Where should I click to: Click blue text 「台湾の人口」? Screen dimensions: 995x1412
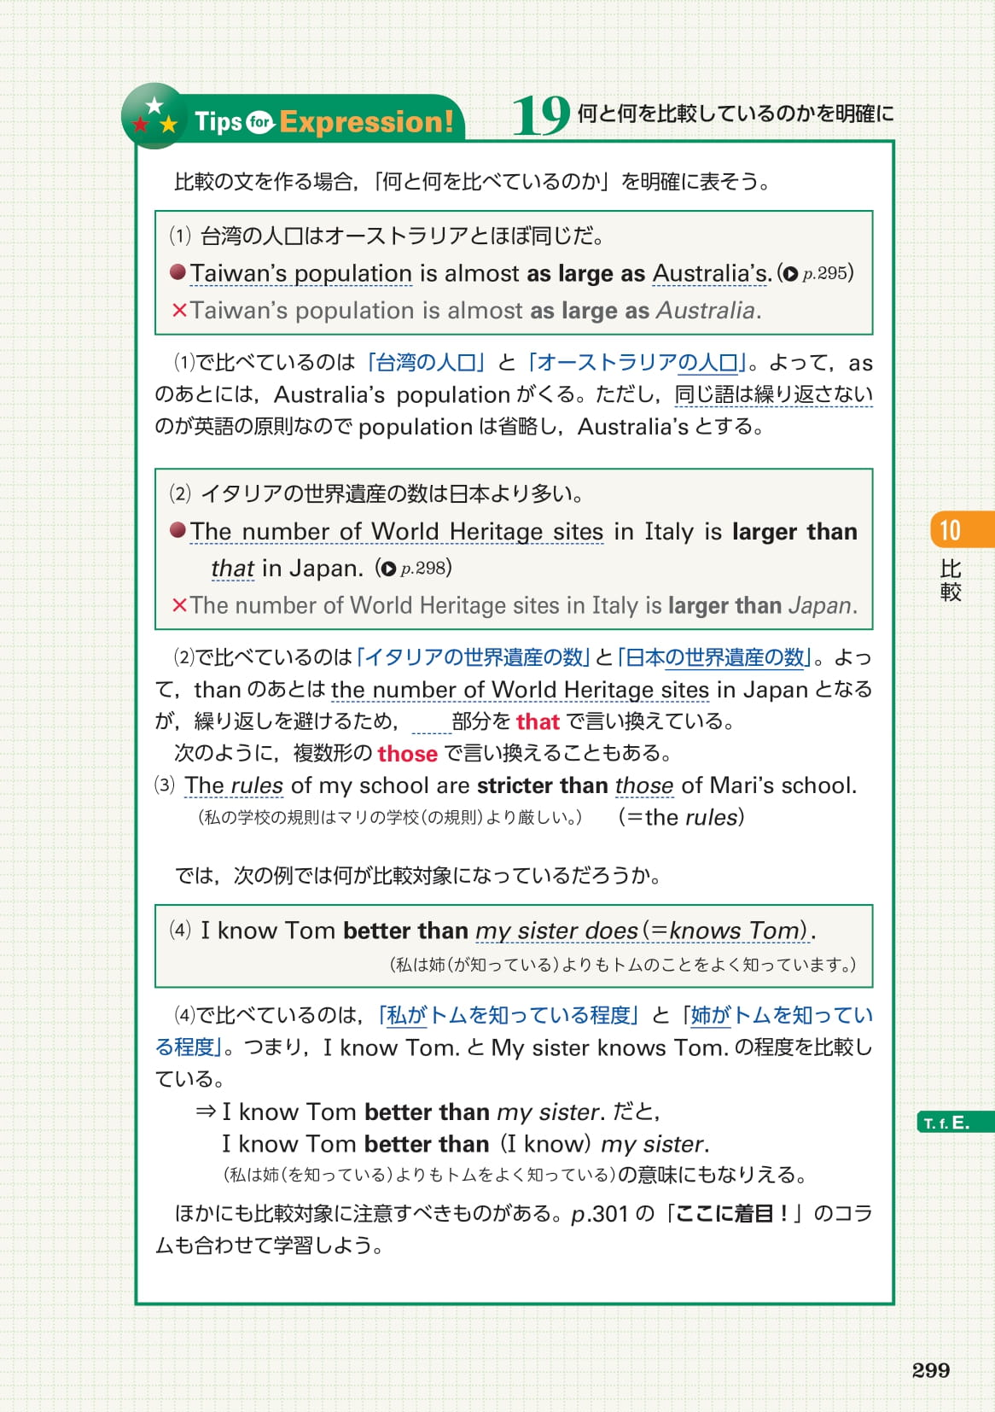(x=426, y=363)
